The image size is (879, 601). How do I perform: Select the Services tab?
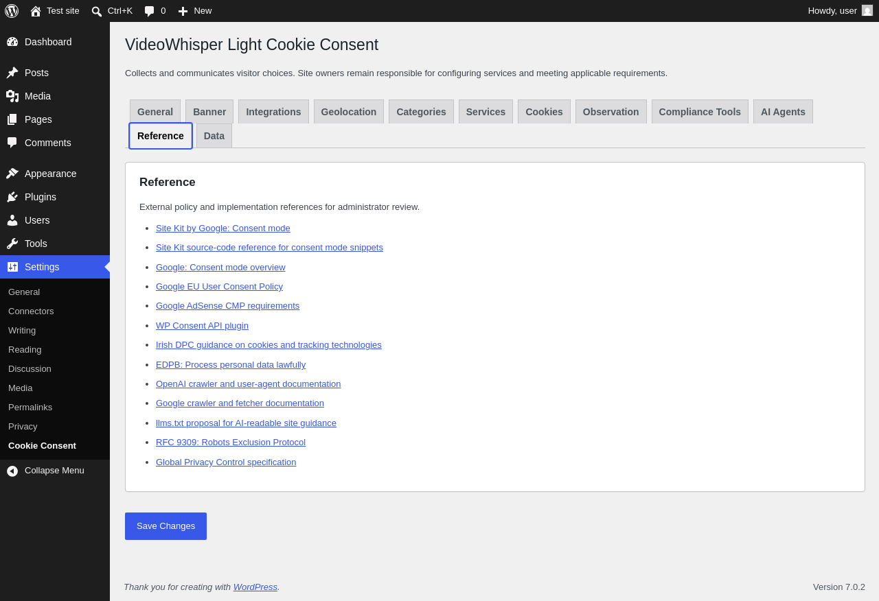click(486, 112)
